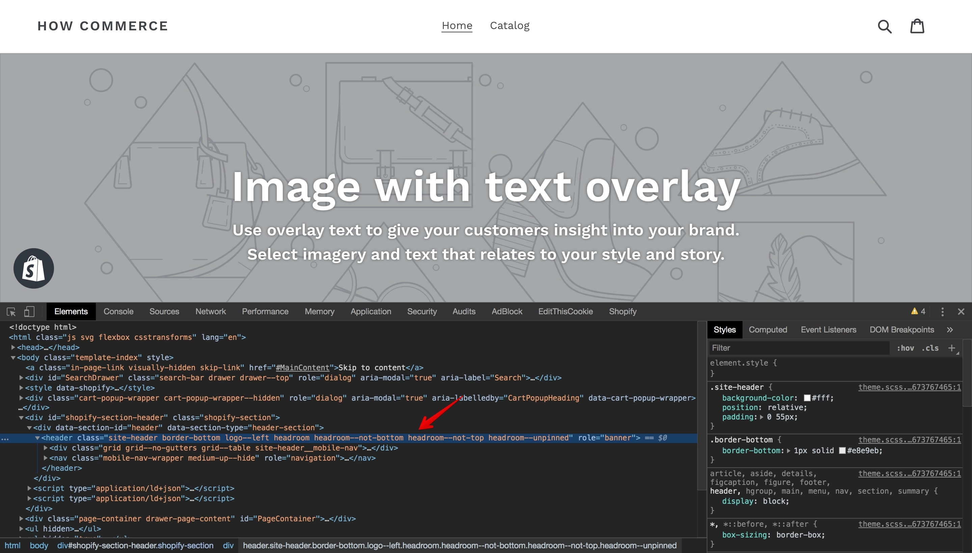Image resolution: width=972 pixels, height=553 pixels.
Task: Select the header.site-header breadcrumb item
Action: [x=460, y=546]
